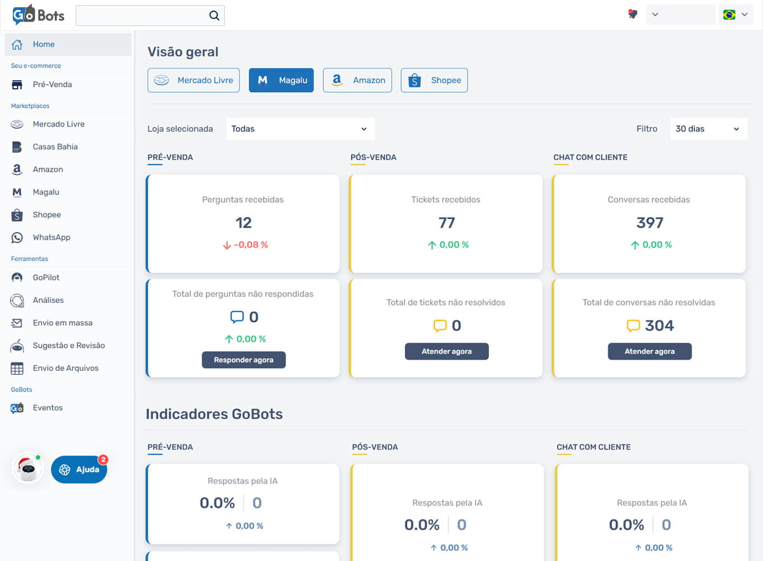Select Casas Bahia from the sidebar
Image resolution: width=763 pixels, height=561 pixels.
pyautogui.click(x=55, y=147)
